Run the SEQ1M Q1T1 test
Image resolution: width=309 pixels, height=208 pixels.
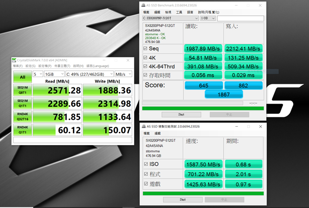tap(22, 103)
